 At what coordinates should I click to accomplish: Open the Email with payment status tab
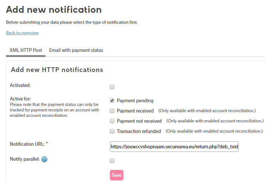[76, 50]
